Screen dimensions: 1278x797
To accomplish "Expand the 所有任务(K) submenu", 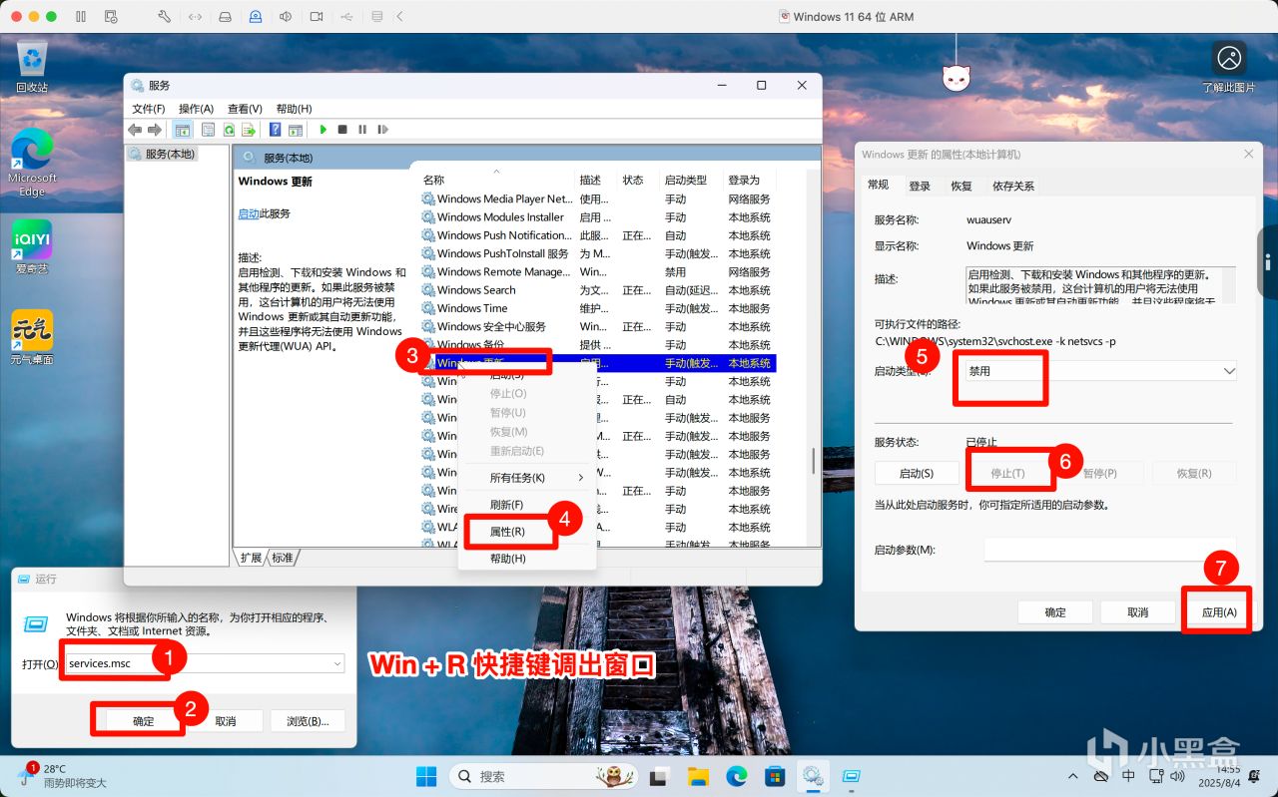I will 527,478.
